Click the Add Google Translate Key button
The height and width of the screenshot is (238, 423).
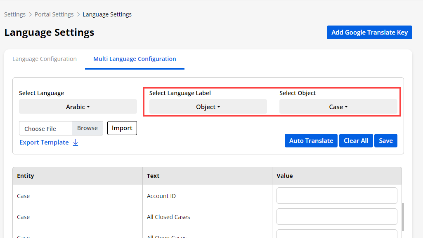(x=369, y=32)
